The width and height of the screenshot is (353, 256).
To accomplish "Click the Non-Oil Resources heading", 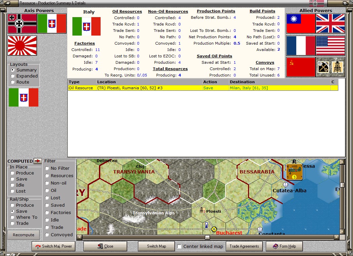I will 168,11.
